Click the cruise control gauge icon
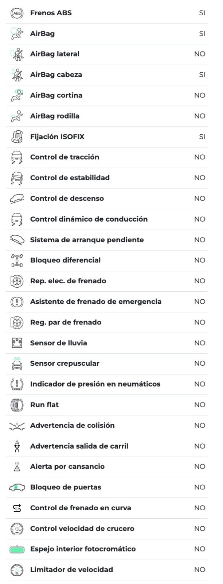 [17, 529]
